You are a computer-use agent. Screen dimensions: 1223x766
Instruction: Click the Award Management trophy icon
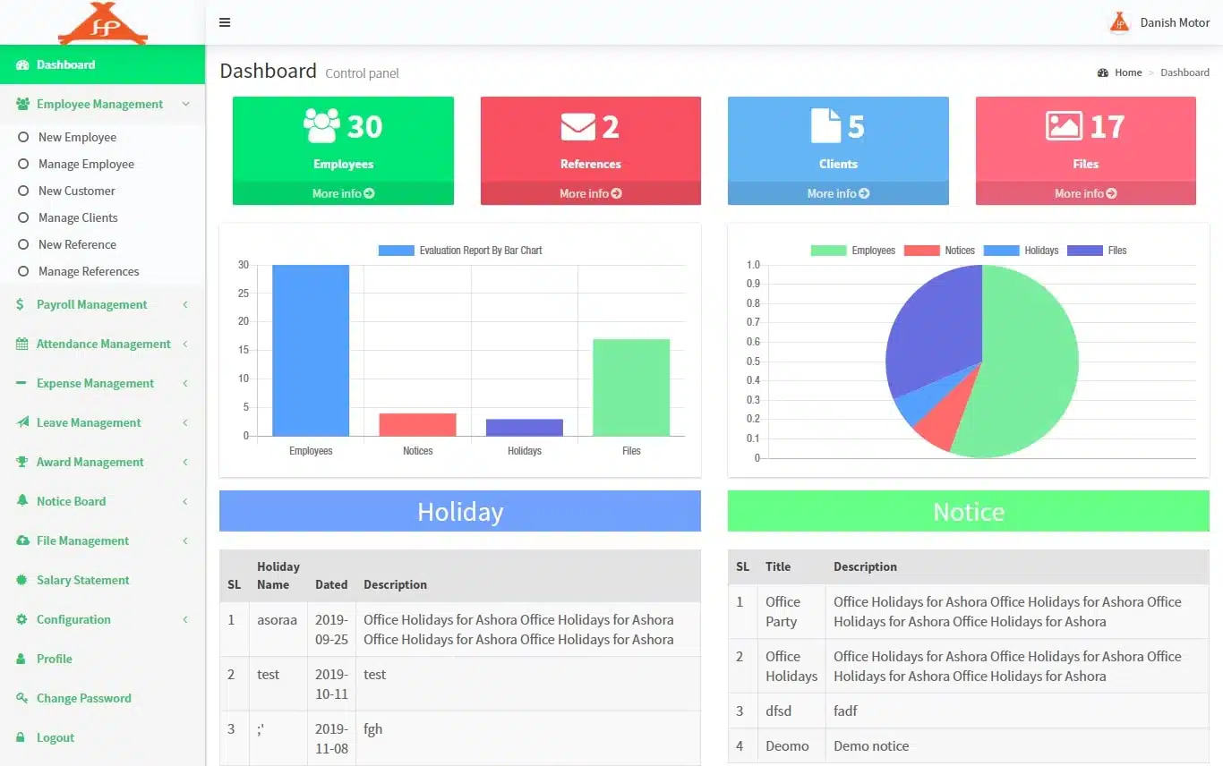[x=22, y=462]
